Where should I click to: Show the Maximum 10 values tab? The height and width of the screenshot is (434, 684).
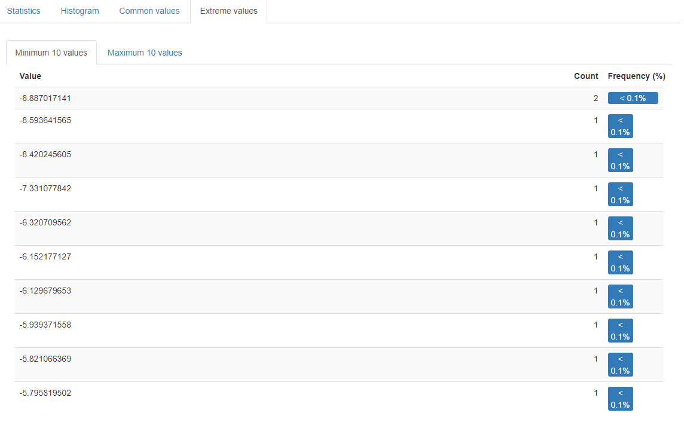(145, 53)
